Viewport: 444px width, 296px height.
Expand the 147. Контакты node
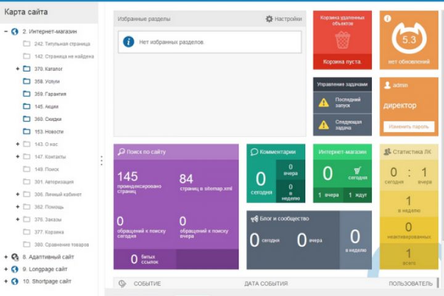pyautogui.click(x=17, y=157)
